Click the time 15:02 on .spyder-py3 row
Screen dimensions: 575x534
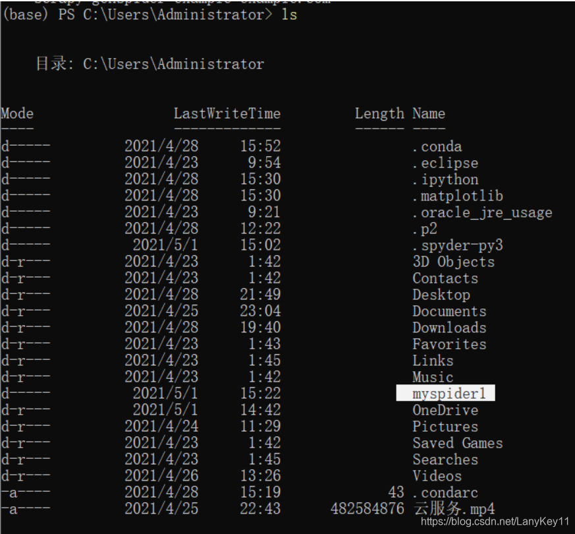[260, 245]
